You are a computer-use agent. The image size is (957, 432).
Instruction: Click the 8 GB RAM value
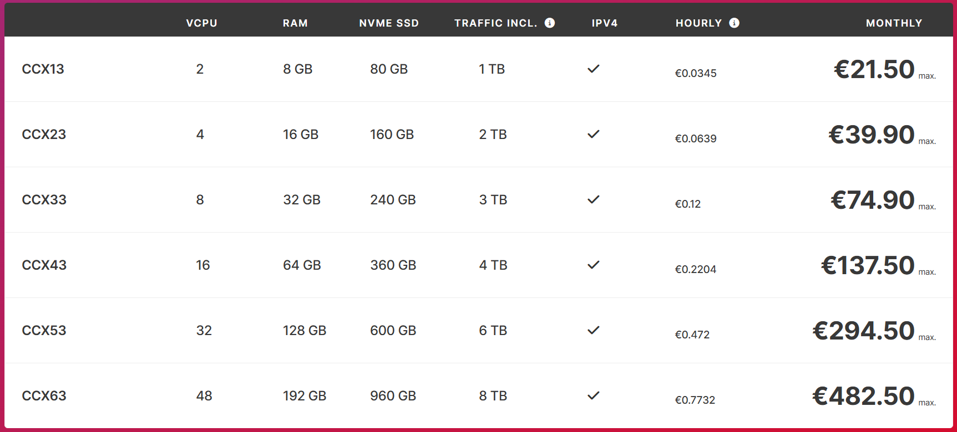298,69
